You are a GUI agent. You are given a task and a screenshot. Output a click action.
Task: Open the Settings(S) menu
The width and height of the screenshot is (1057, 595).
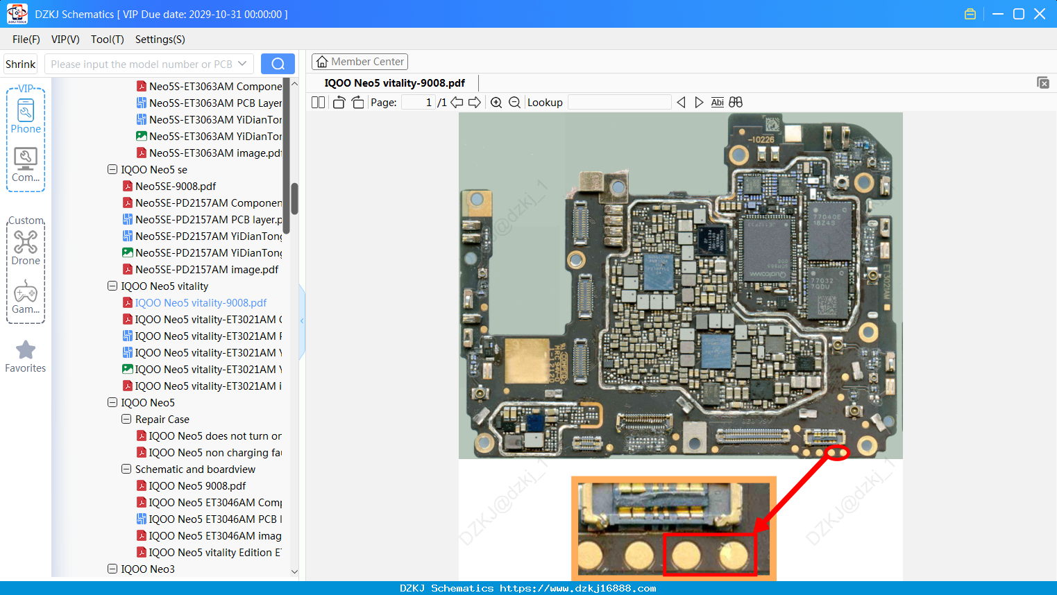point(160,40)
